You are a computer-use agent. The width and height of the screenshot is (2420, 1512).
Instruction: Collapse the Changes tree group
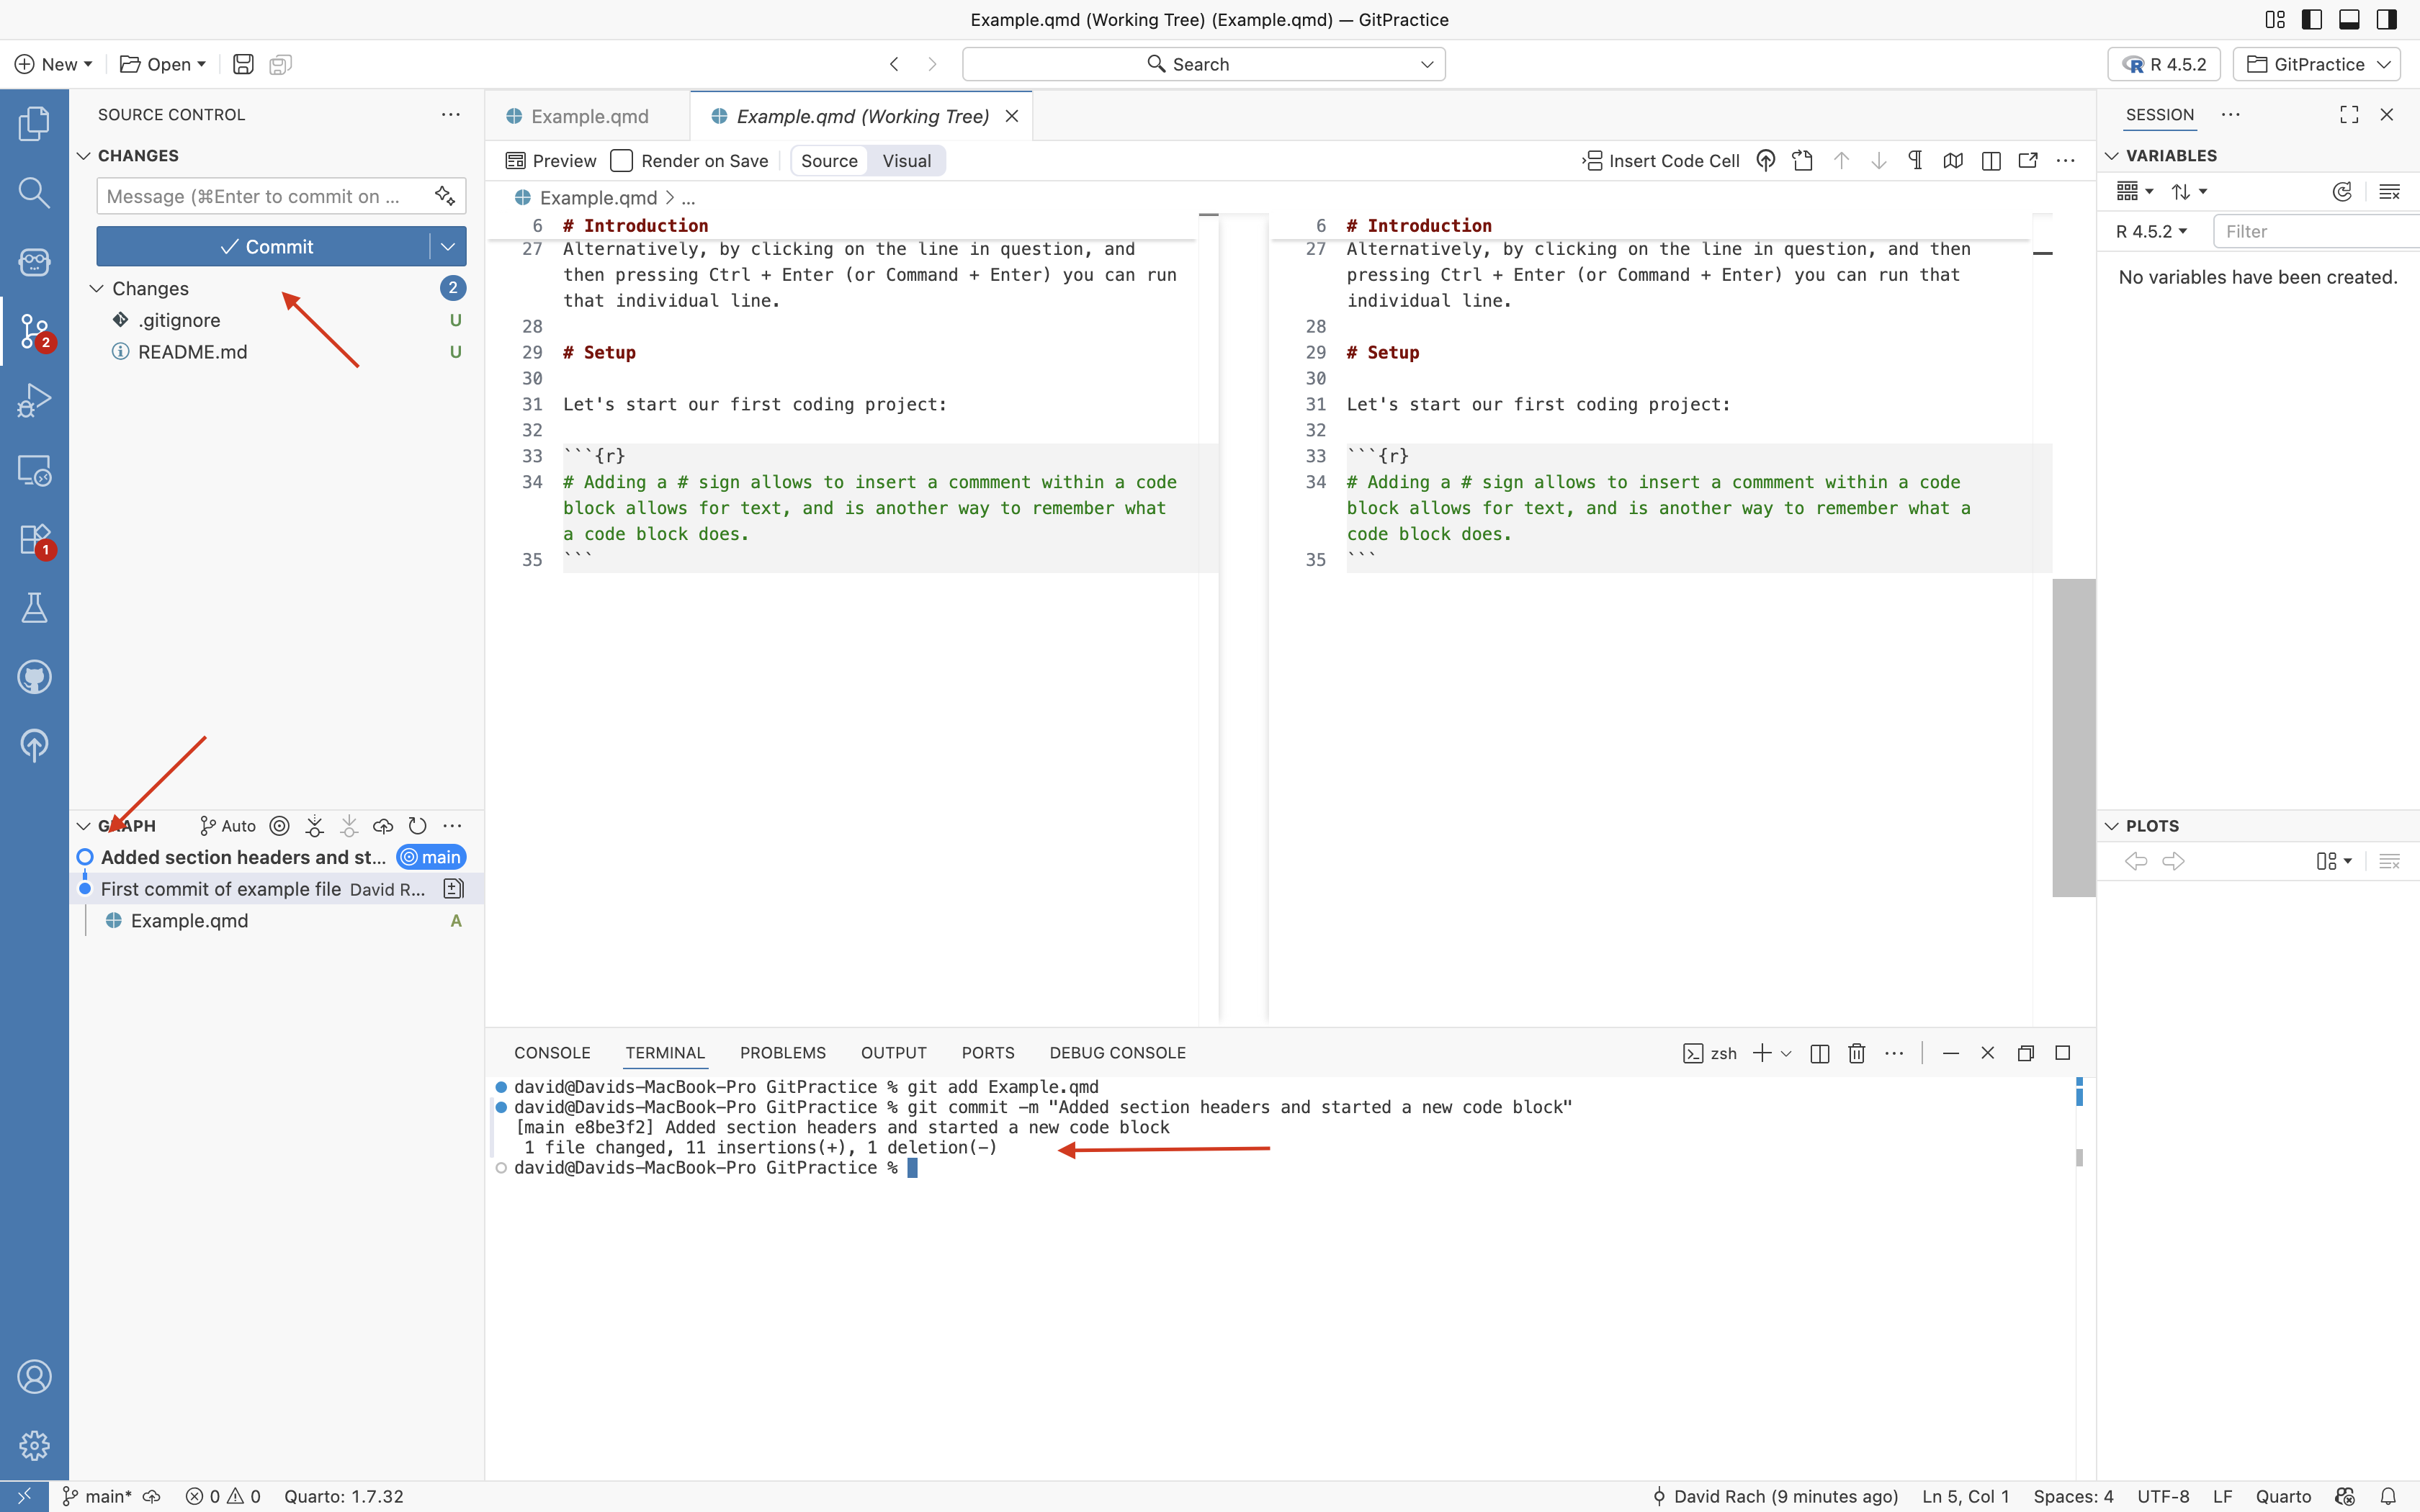click(97, 289)
